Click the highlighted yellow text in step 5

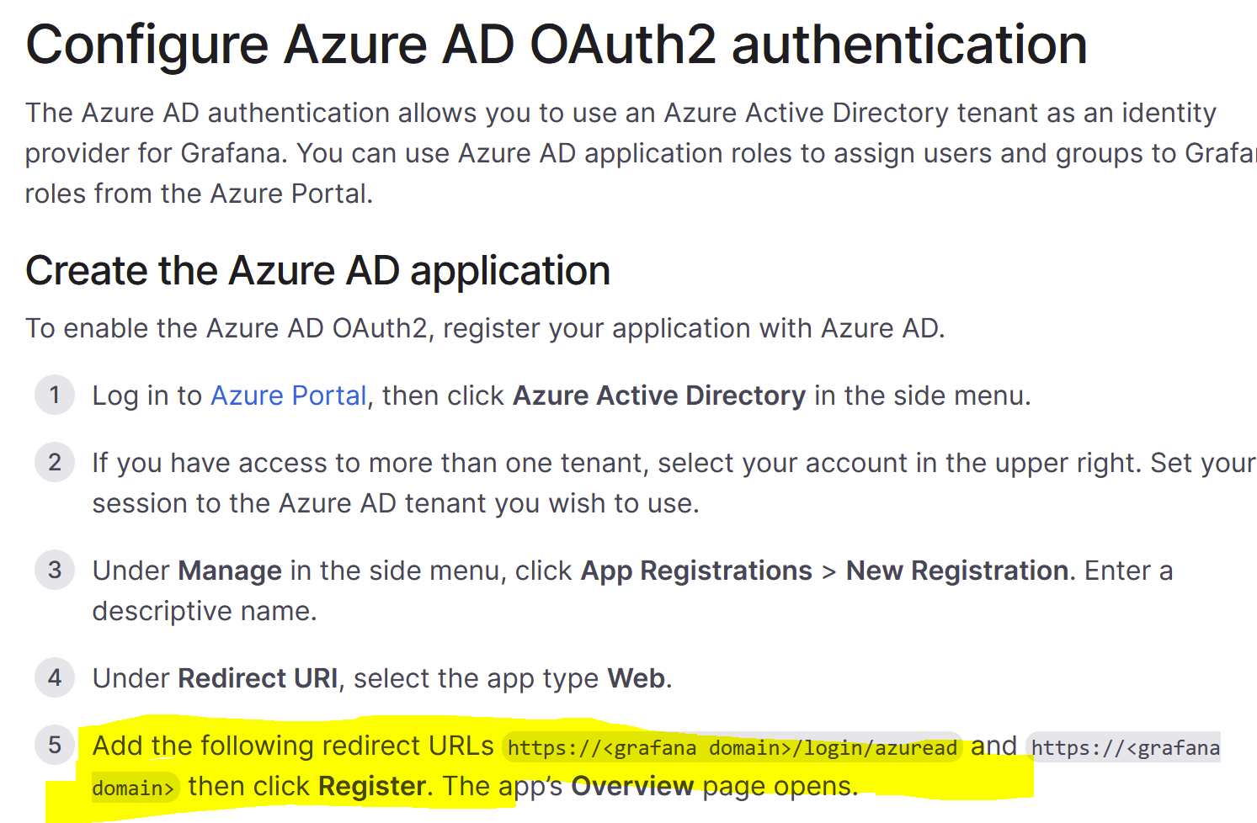[x=293, y=745]
